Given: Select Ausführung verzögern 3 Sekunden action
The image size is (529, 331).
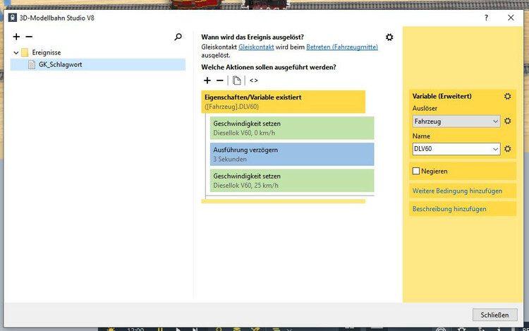Looking at the screenshot, I should [292, 154].
